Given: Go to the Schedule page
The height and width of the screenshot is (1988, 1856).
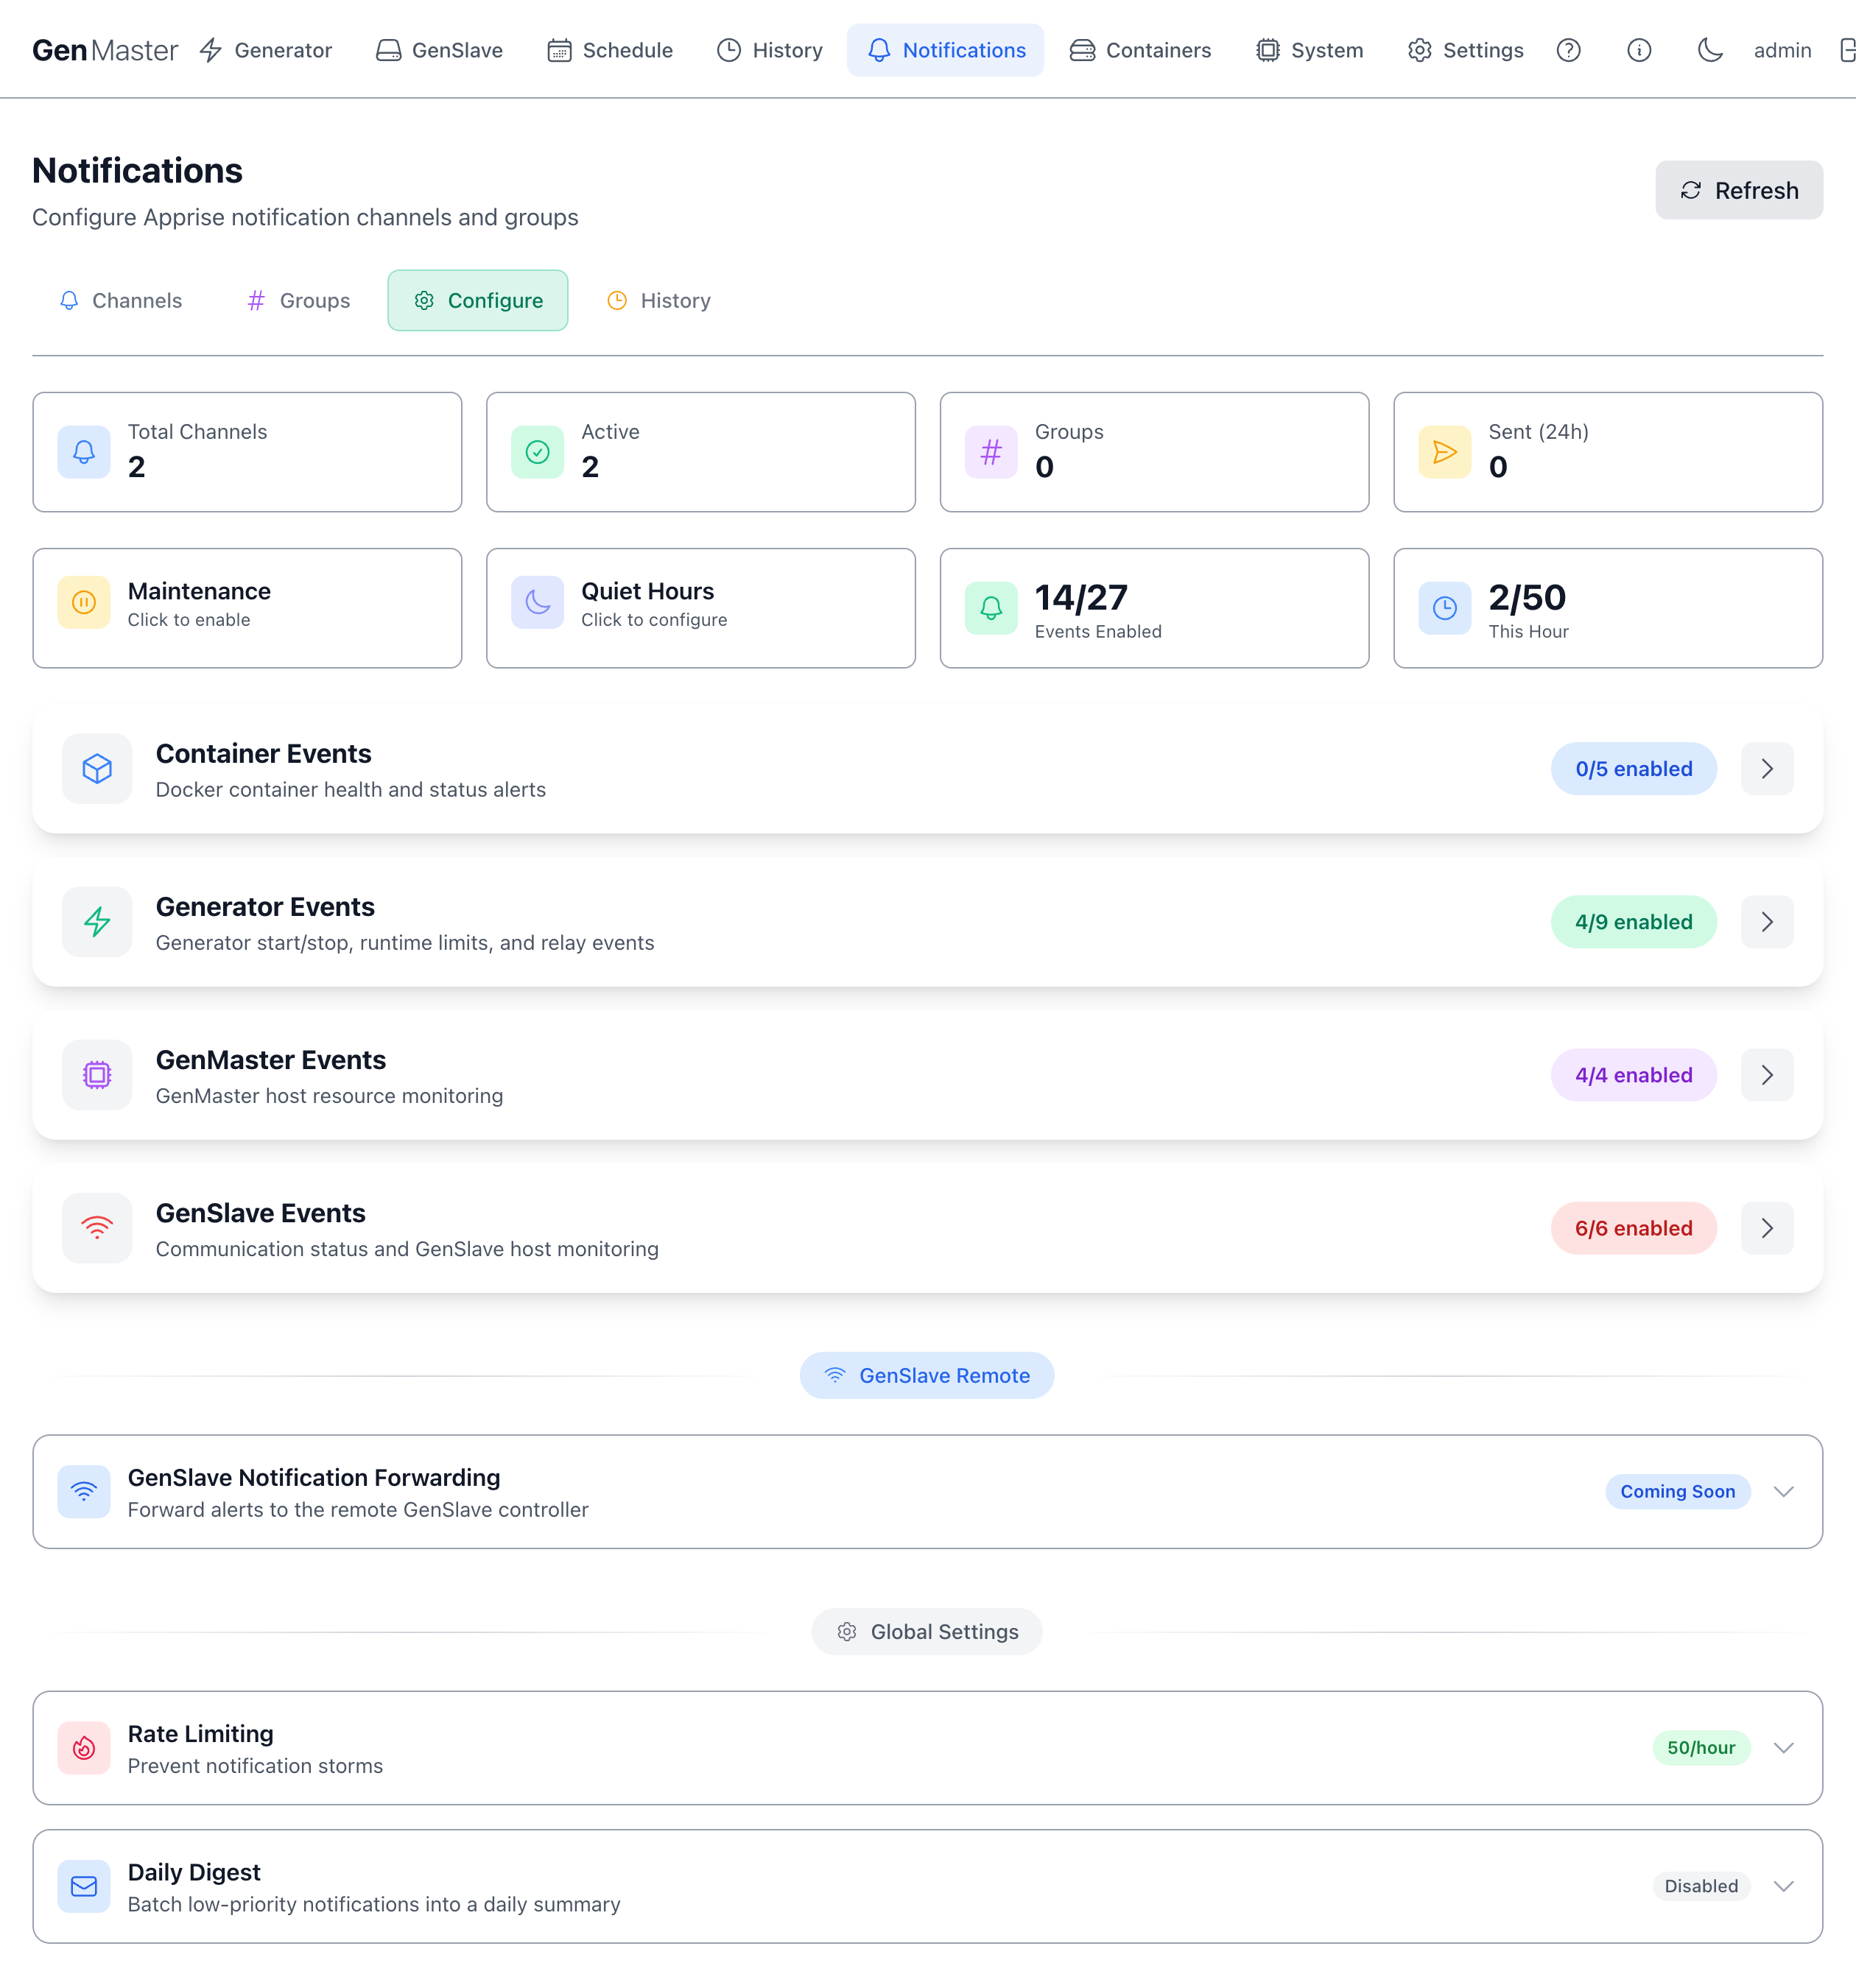Looking at the screenshot, I should [x=611, y=50].
